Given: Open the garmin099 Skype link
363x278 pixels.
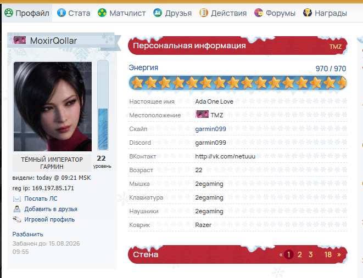Looking at the screenshot, I should pos(210,129).
